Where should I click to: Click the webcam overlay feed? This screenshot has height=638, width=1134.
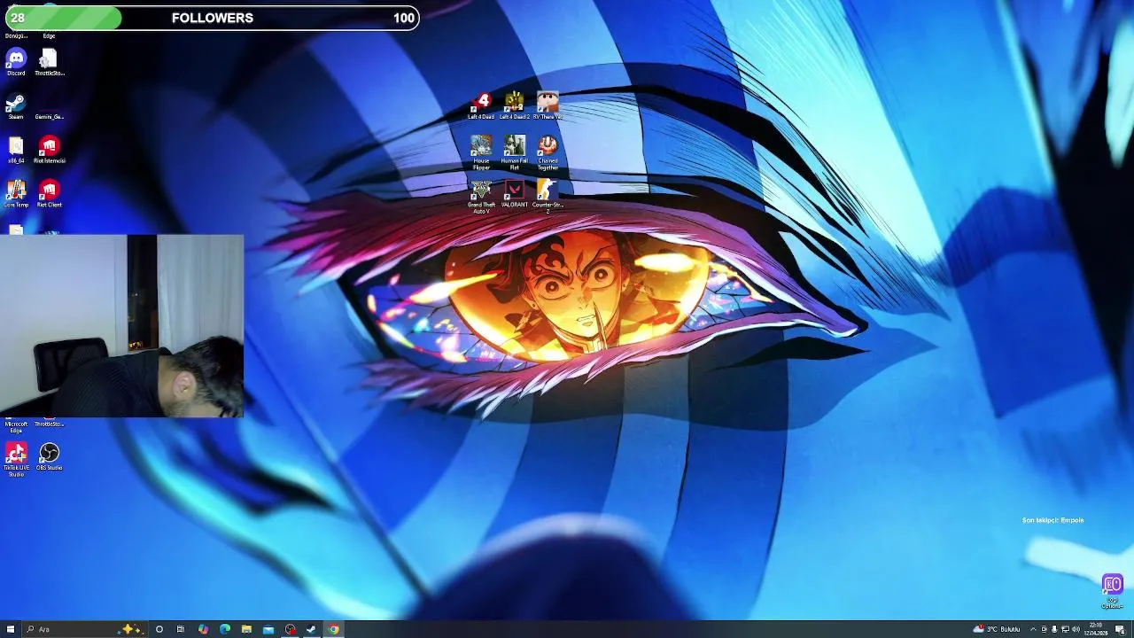(121, 326)
